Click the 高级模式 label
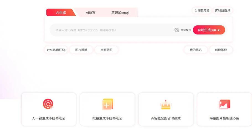The image size is (252, 138). click(186, 30)
